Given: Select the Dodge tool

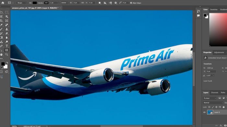Looking at the screenshot, I should 7,42.
